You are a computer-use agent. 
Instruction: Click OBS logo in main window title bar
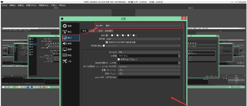[x=2, y=2]
